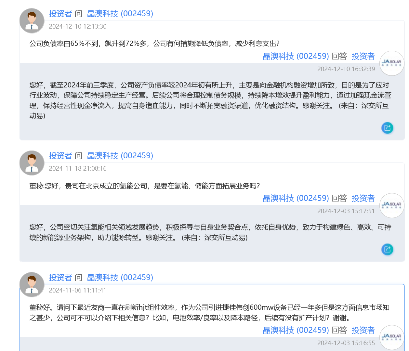Click the JA Solar logo on the December 3 reply
The width and height of the screenshot is (409, 351).
click(392, 205)
